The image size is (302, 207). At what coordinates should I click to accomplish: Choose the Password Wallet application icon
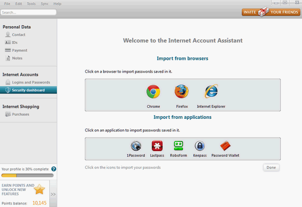point(225,146)
